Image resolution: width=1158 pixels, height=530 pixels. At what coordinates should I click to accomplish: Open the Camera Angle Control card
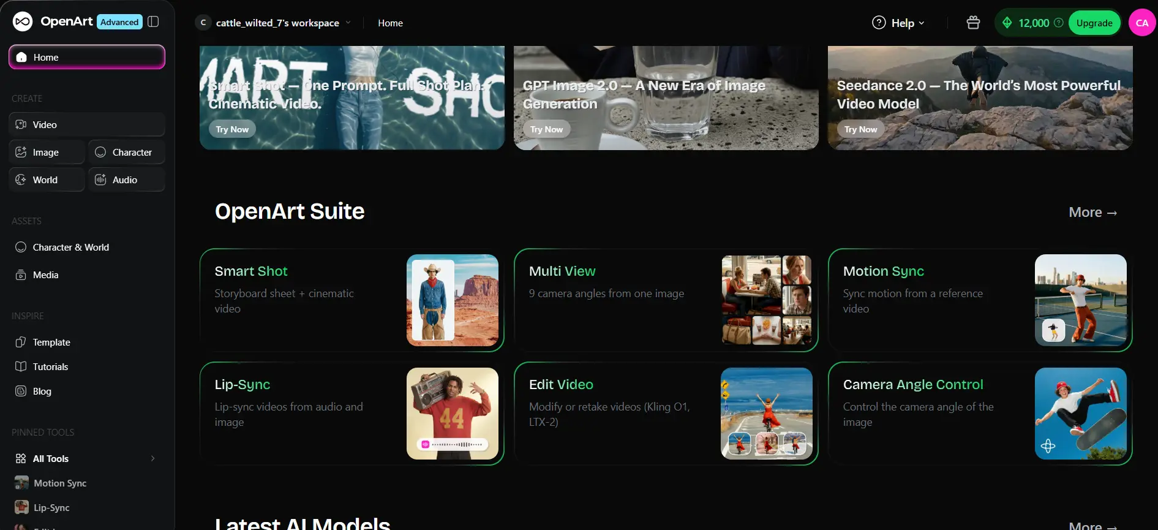[980, 414]
